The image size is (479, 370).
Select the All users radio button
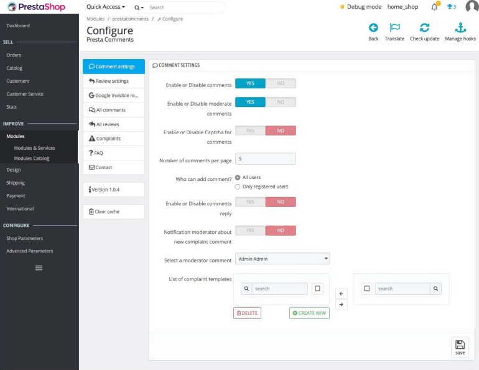[238, 177]
